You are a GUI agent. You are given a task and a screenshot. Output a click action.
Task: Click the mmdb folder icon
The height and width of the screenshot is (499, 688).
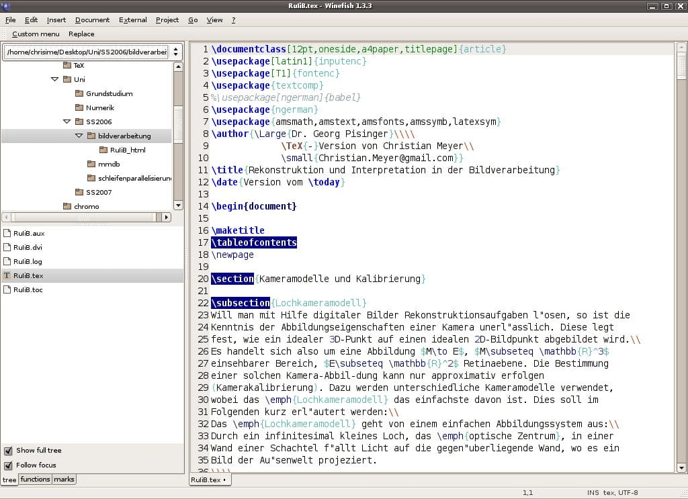point(91,164)
